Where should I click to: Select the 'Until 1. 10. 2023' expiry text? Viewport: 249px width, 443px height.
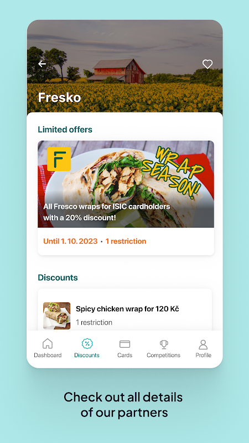(70, 241)
